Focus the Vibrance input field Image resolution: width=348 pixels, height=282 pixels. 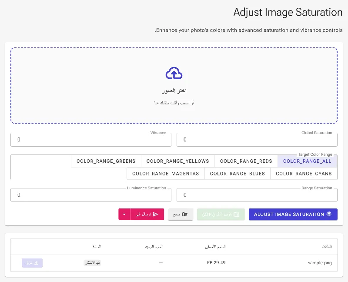(x=91, y=139)
